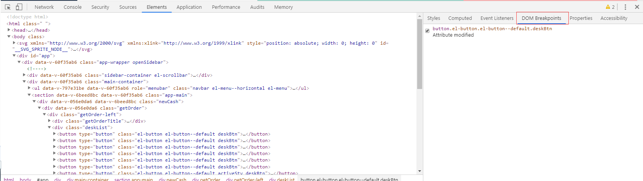643x181 pixels.
Task: Click the DOM tree vertical scrollbar thumb
Action: point(419,54)
